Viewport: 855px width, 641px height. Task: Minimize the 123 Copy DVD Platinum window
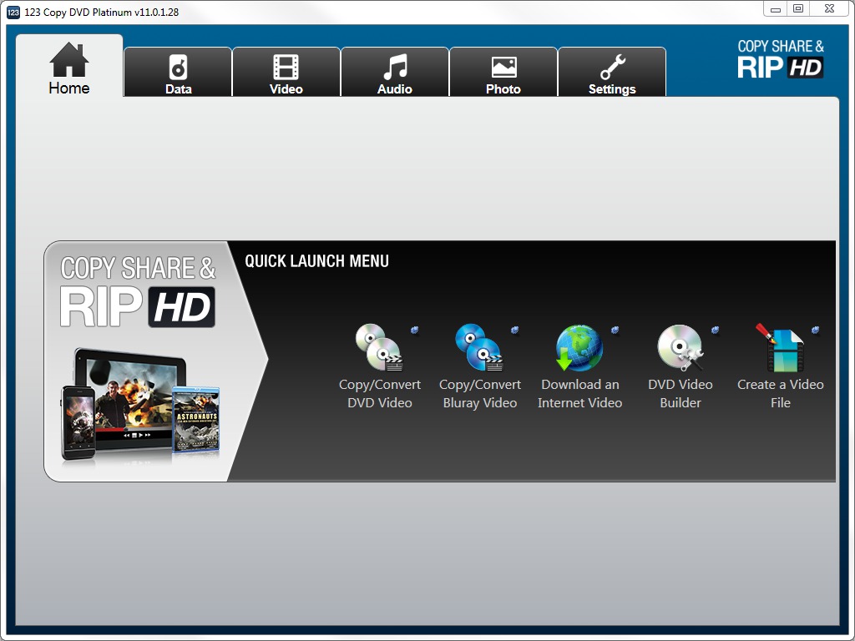coord(776,8)
